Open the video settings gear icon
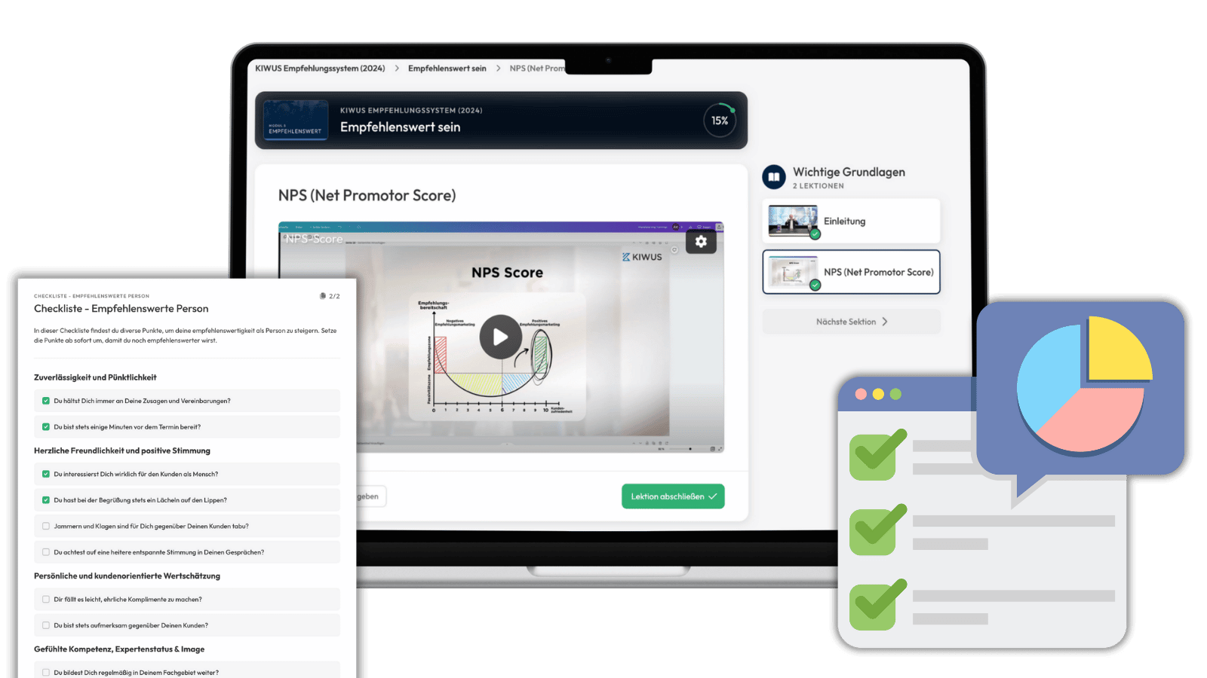This screenshot has height=678, width=1207. coord(701,241)
